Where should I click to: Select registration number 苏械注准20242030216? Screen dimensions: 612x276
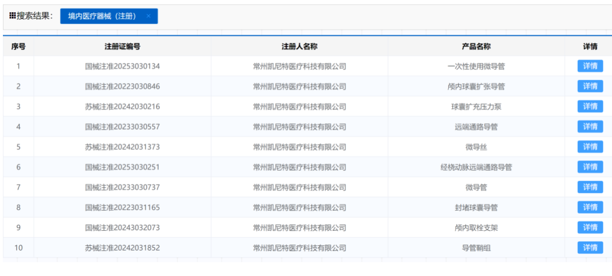[123, 107]
